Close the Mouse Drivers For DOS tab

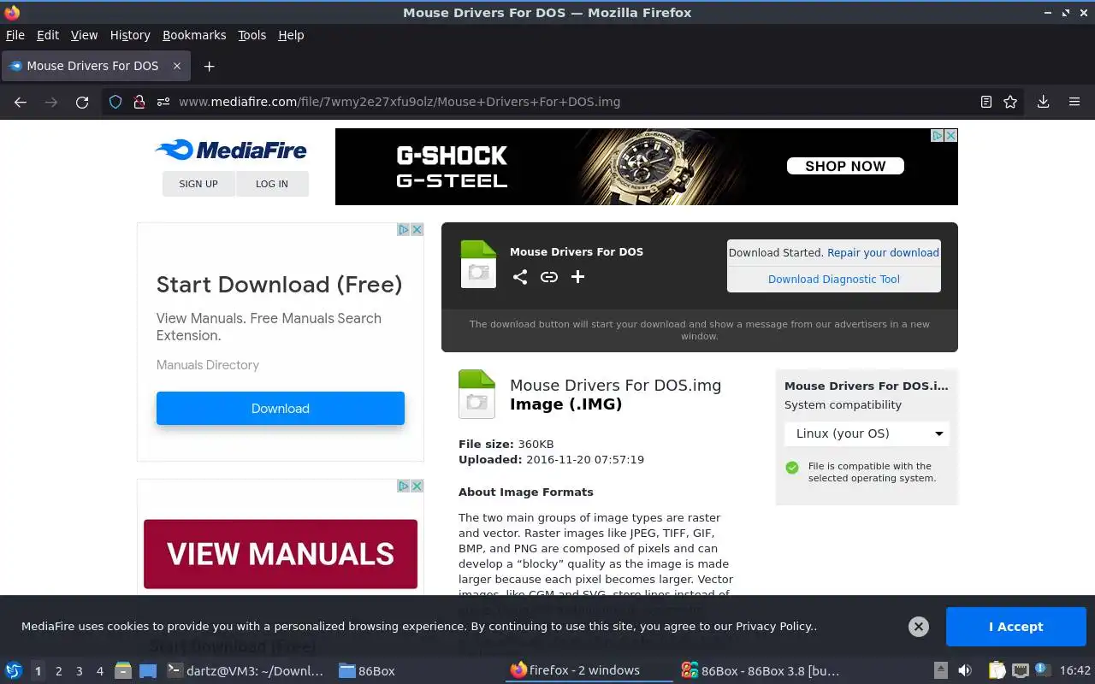(177, 66)
